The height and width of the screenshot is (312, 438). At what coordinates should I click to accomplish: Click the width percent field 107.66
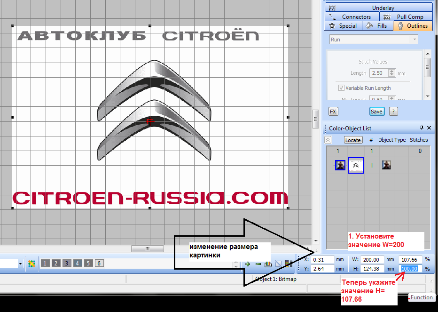(x=410, y=260)
